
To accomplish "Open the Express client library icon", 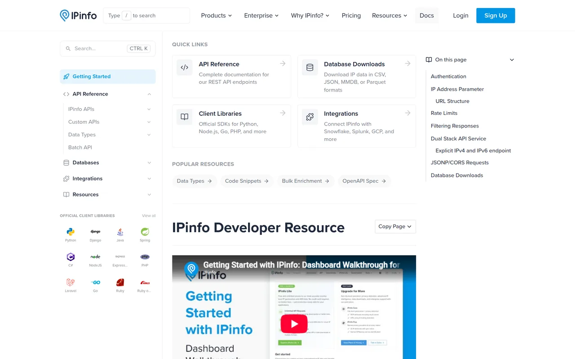I will pos(120,257).
